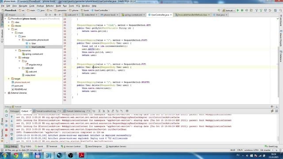
Task: Expand External Libraries
Action: 5,93
